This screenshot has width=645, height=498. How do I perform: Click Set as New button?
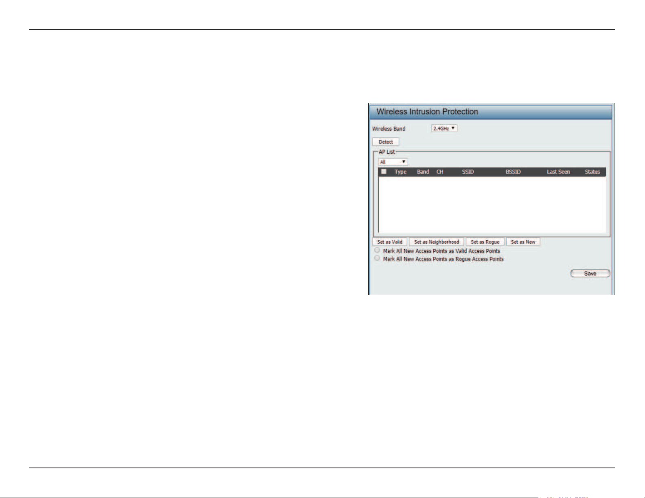click(523, 242)
